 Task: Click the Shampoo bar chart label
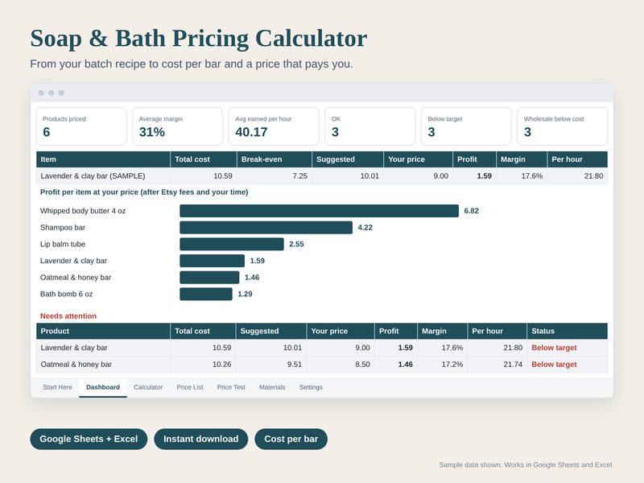pos(63,228)
